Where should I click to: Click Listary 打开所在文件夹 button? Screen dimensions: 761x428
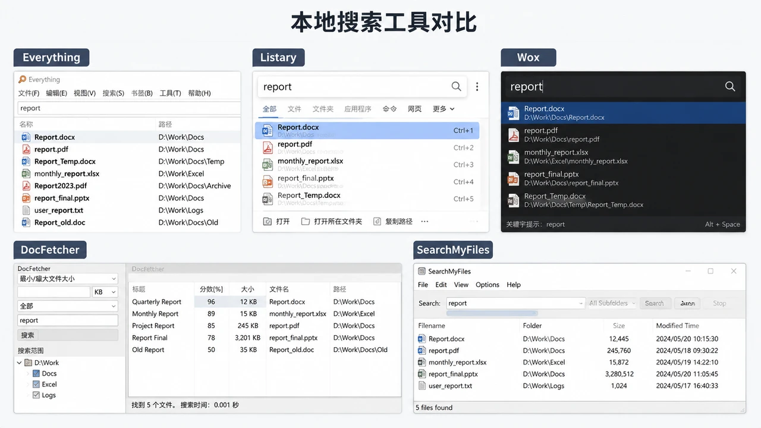(332, 221)
